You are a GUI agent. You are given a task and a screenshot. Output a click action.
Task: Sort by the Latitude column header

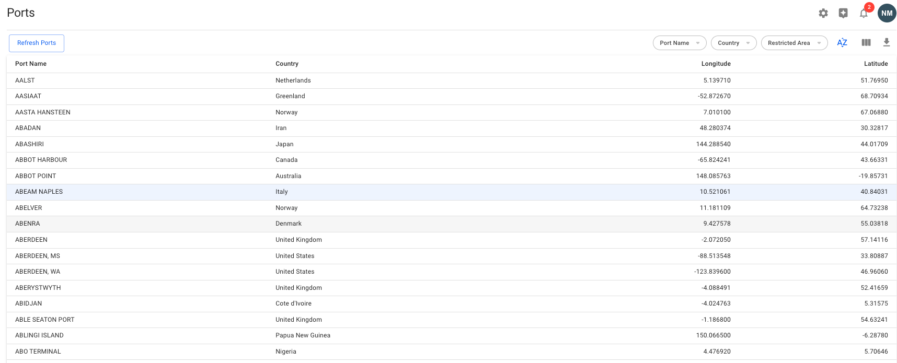(876, 64)
